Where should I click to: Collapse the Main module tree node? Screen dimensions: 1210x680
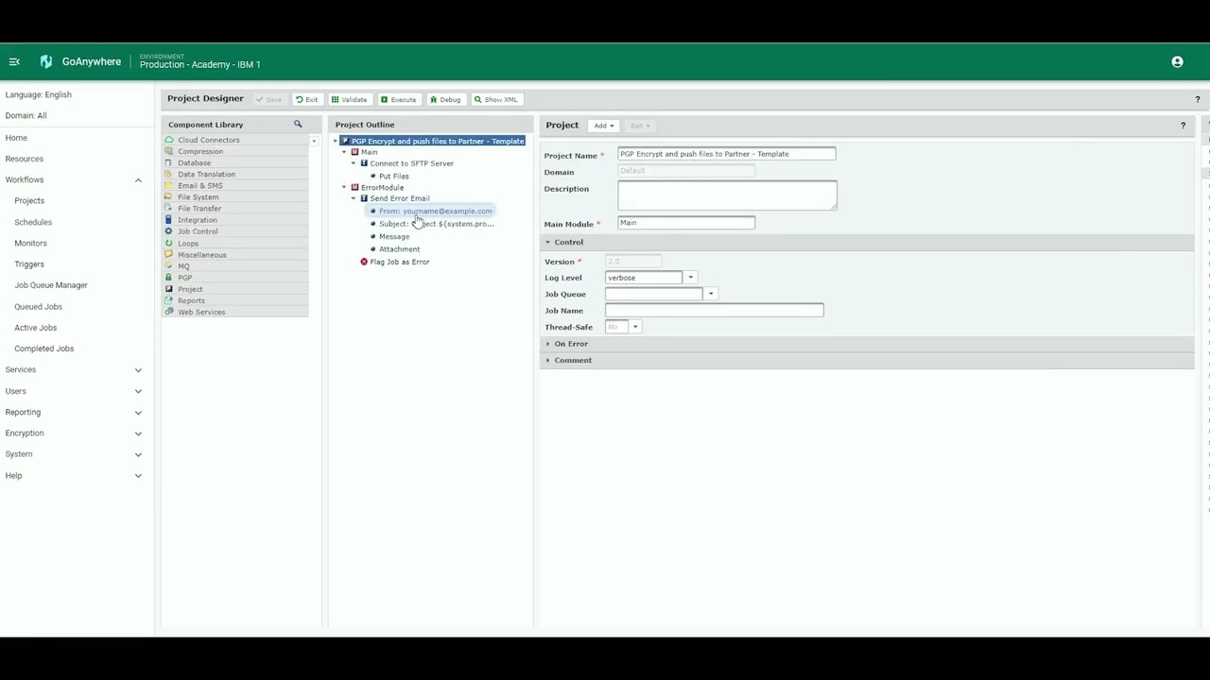click(x=344, y=152)
